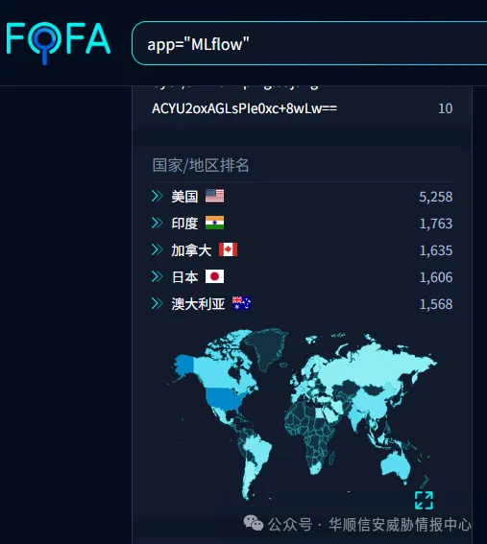
Task: Select 美国 country filter link
Action: click(x=184, y=197)
